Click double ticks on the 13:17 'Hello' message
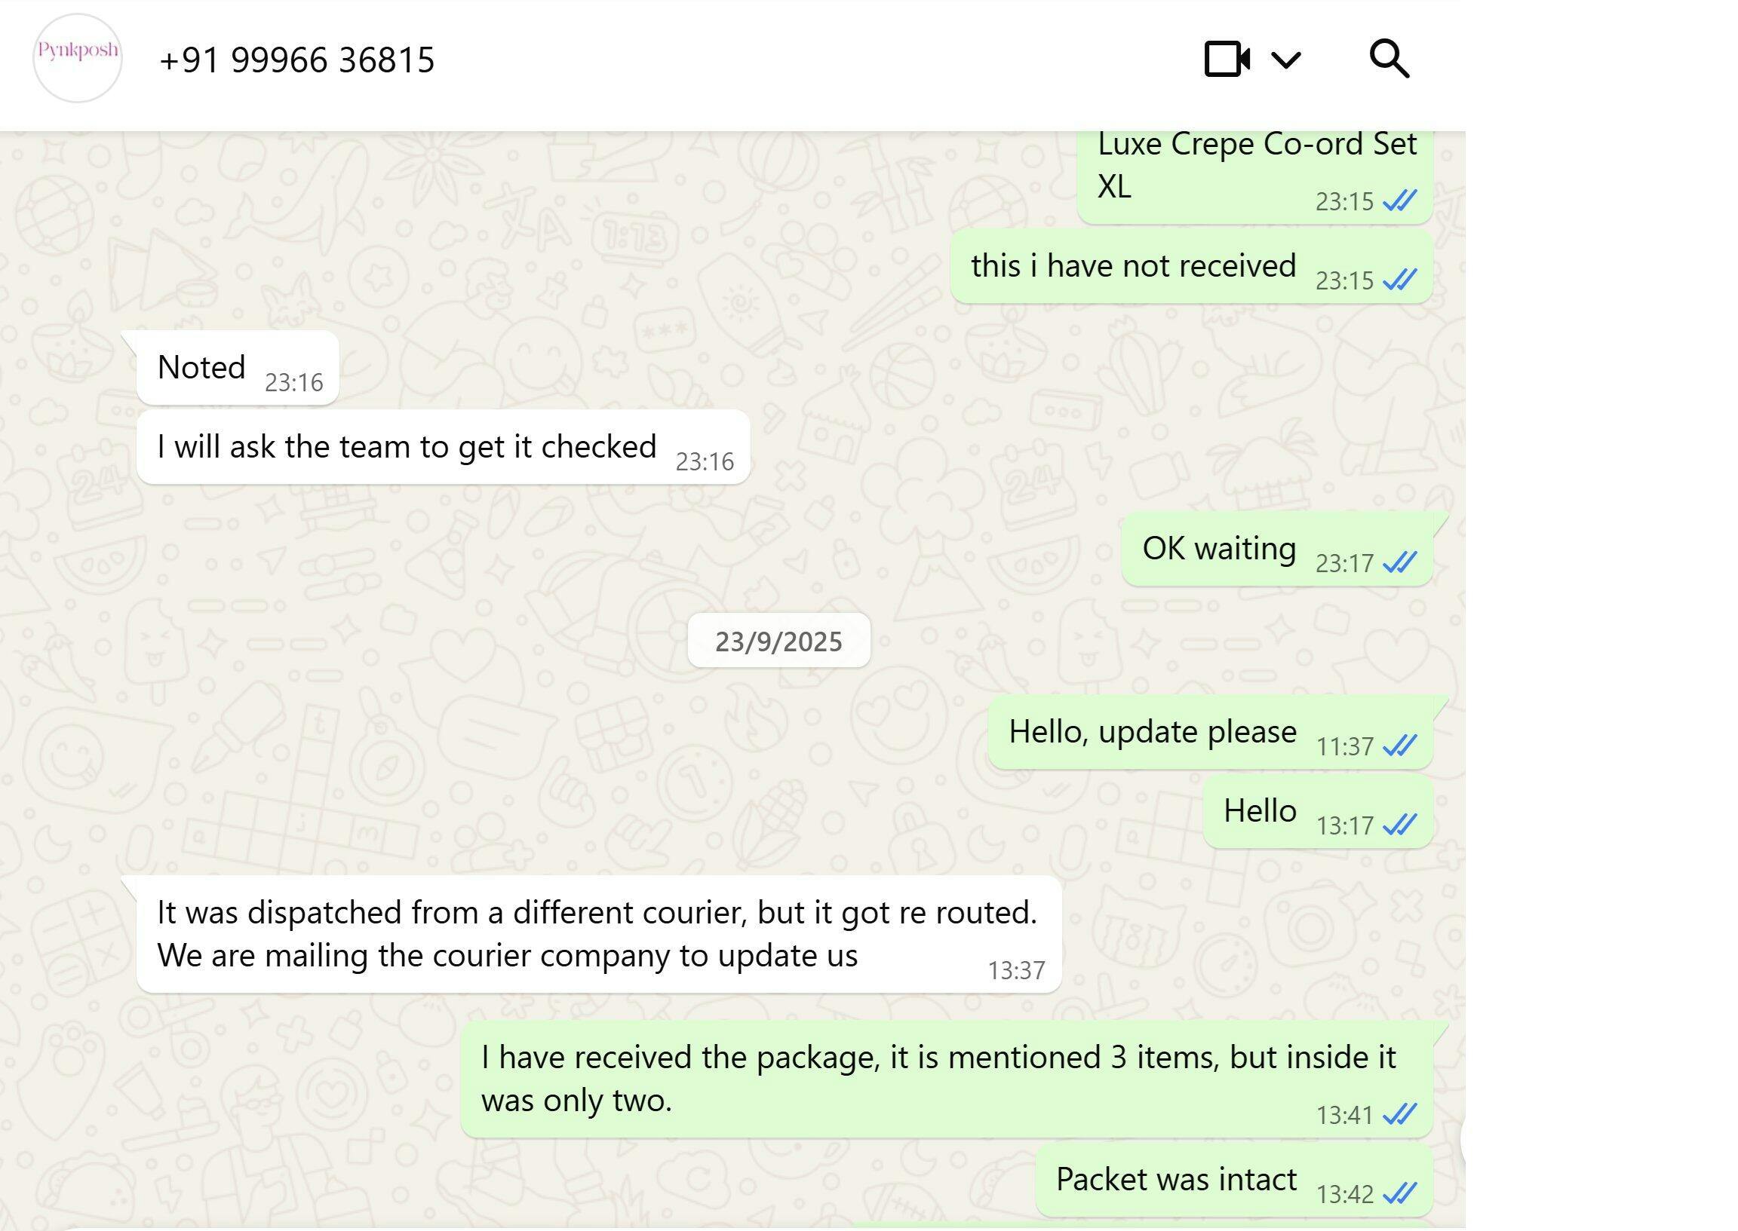The image size is (1738, 1231). click(1400, 825)
